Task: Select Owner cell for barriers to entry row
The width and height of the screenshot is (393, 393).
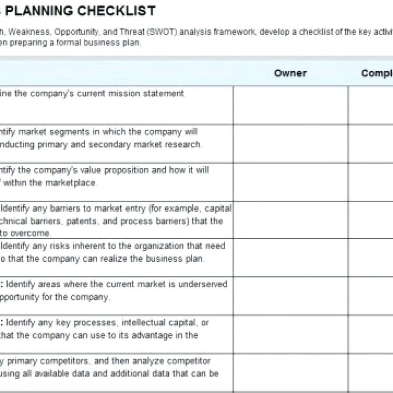Action: click(290, 220)
